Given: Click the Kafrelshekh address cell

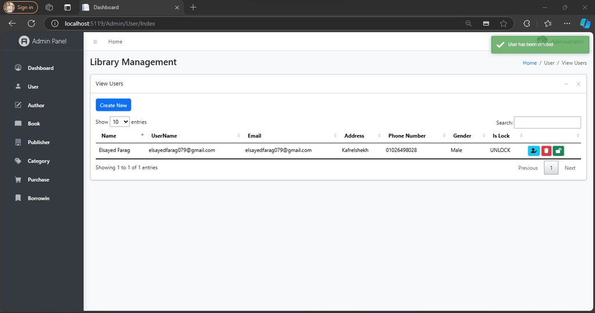Looking at the screenshot, I should [355, 150].
